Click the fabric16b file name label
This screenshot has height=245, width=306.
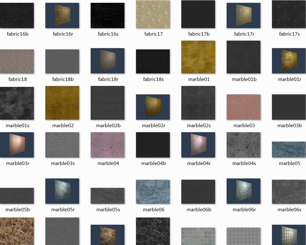[x=18, y=34]
